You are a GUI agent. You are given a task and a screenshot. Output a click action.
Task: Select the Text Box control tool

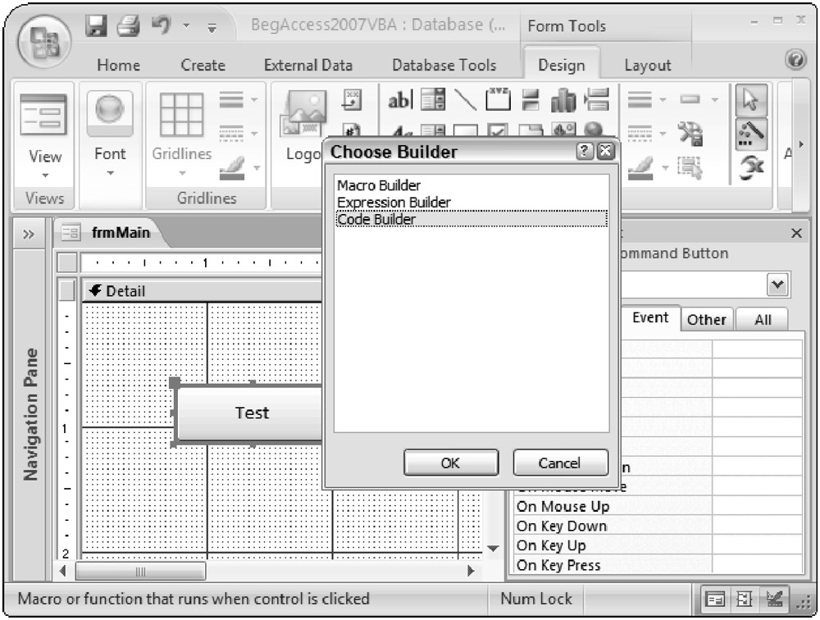pos(400,99)
